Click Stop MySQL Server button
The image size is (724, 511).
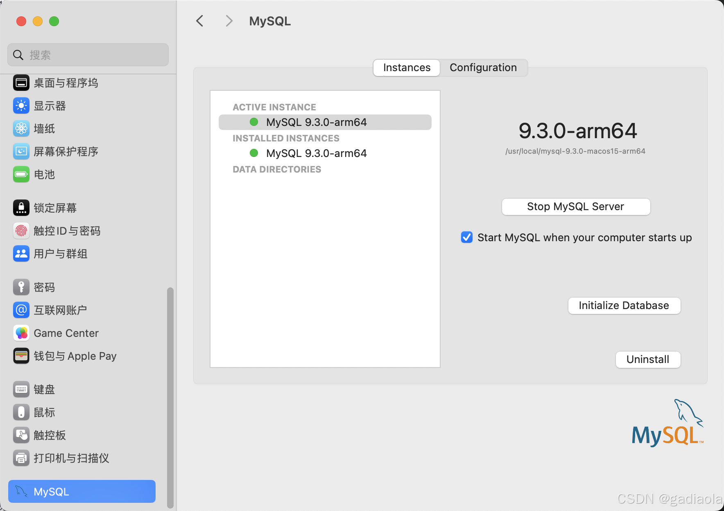pos(576,206)
